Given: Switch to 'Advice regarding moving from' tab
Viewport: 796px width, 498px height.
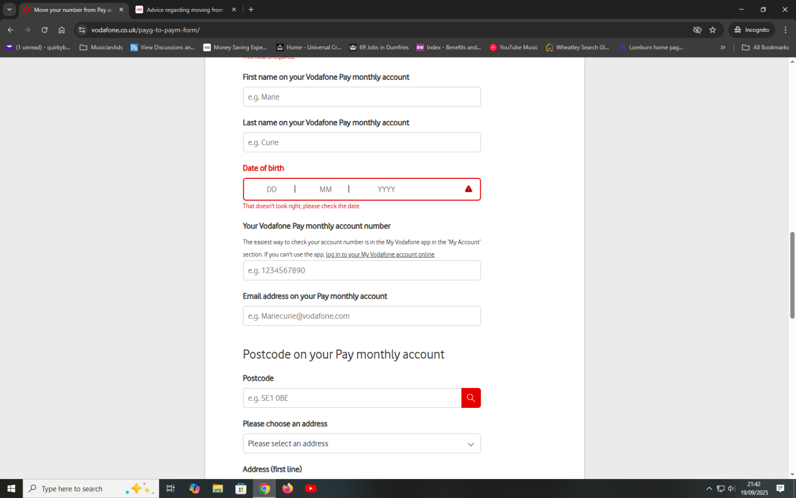Looking at the screenshot, I should 185,9.
